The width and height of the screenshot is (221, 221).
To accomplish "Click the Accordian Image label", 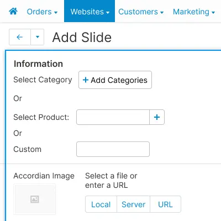I will [x=44, y=176].
